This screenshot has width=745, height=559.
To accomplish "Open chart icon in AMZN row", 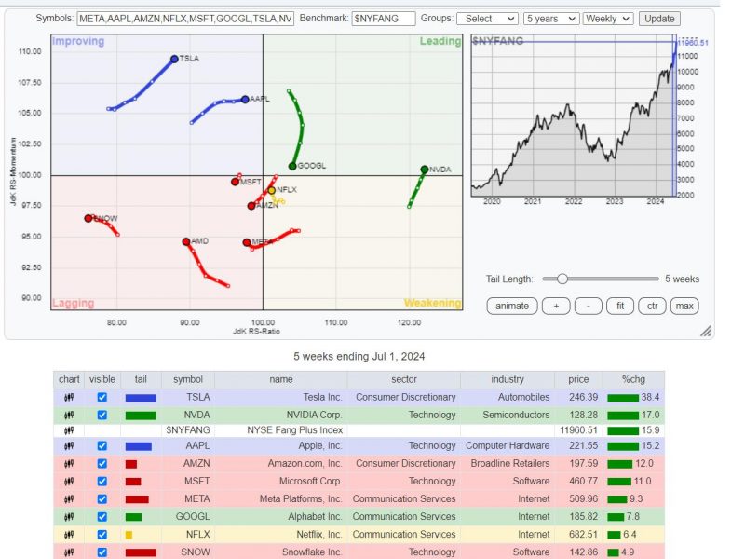I will (x=69, y=463).
